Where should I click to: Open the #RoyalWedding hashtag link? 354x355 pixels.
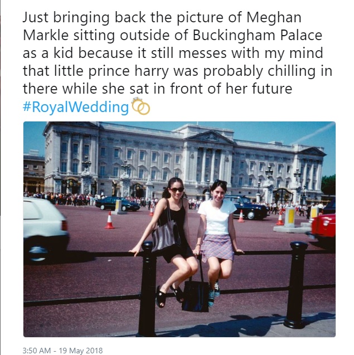[76, 107]
